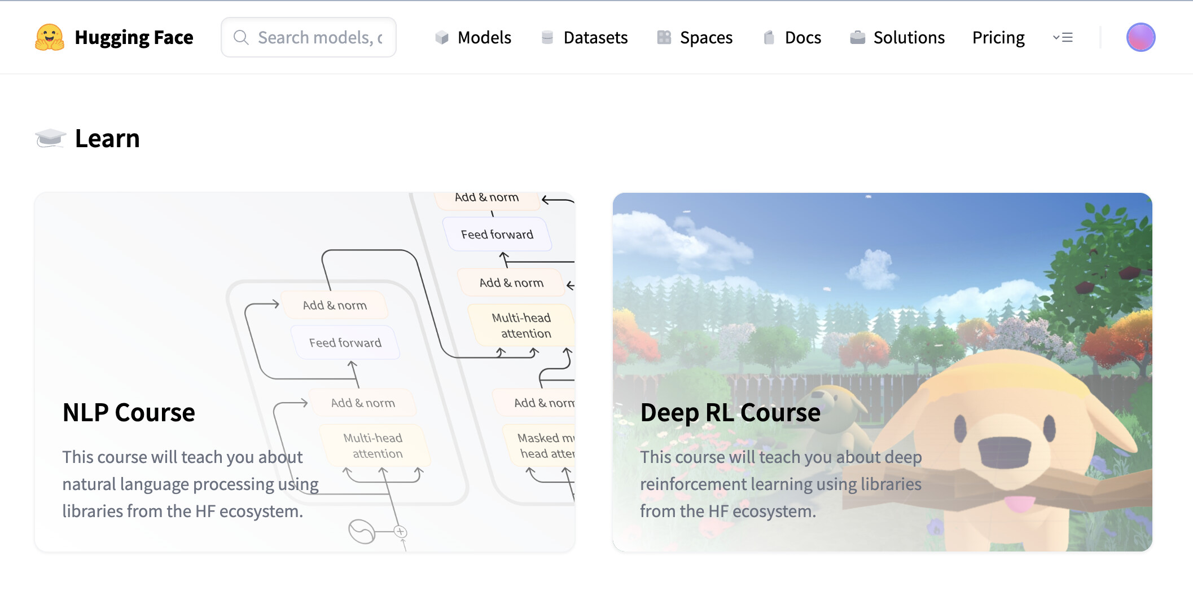Click the Hugging Face home link text
Screen dimensions: 1193x600
134,38
